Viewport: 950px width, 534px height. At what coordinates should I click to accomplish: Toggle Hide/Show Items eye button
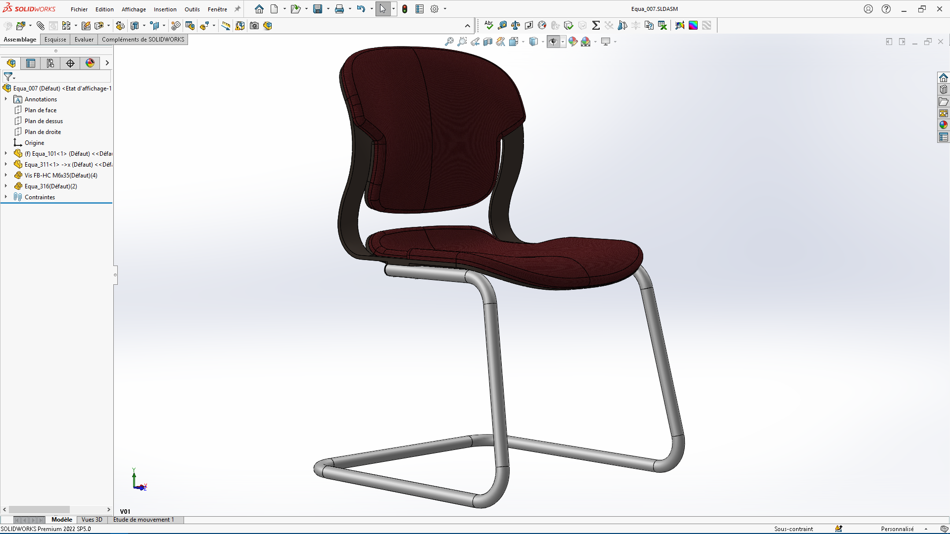tap(553, 42)
